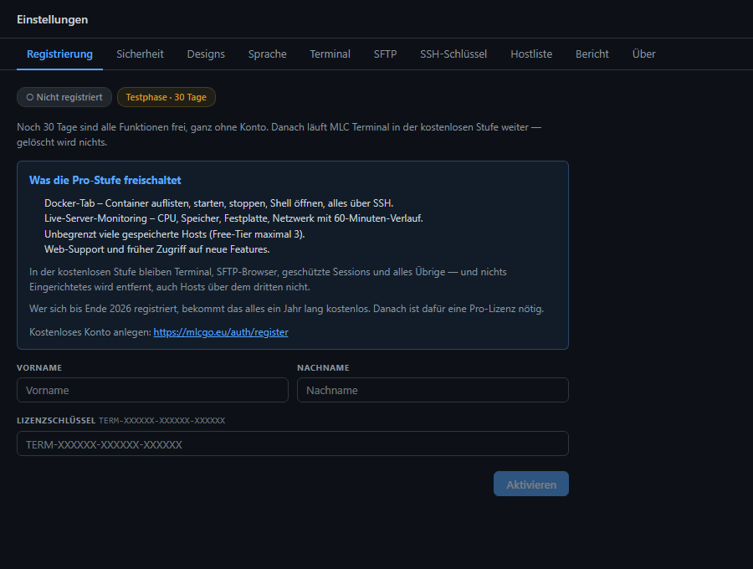This screenshot has width=753, height=569.
Task: Click the 'VORNAME' field label
Action: 39,368
